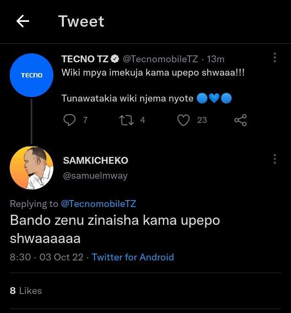The image size is (291, 313).
Task: View the 8 Likes list
Action: click(26, 291)
